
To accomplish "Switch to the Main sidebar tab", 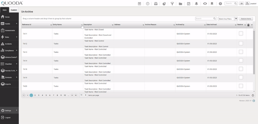I will tap(5, 10).
